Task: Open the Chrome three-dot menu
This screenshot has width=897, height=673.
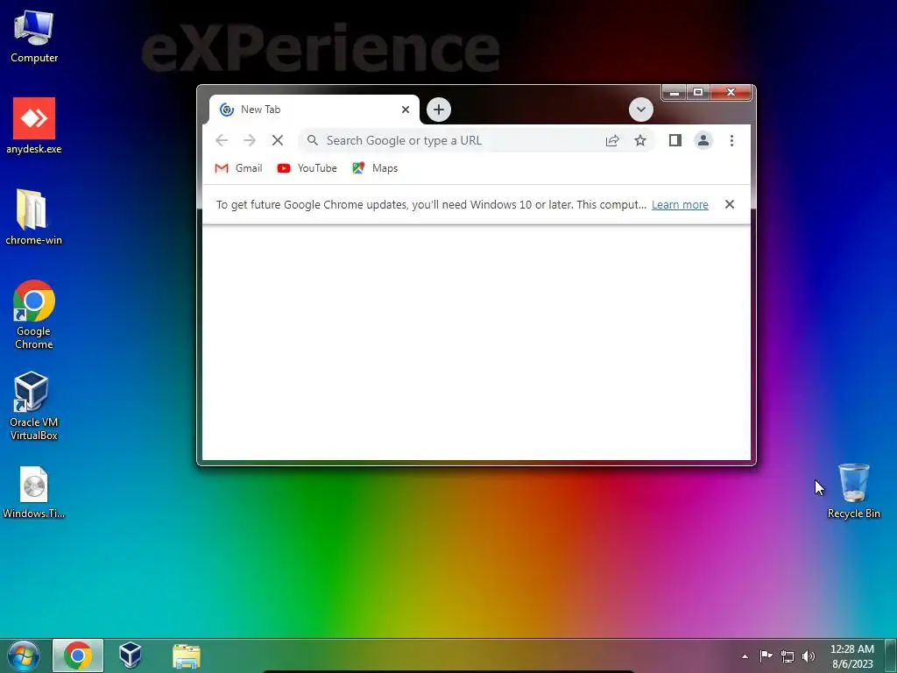Action: (731, 140)
